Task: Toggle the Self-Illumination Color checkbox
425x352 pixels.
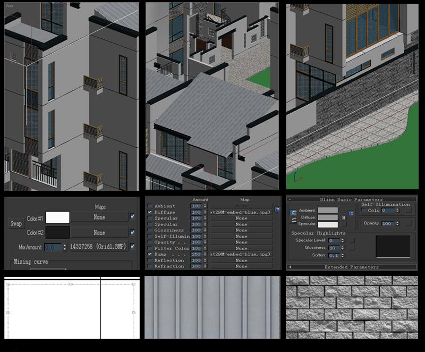Action: pyautogui.click(x=364, y=211)
